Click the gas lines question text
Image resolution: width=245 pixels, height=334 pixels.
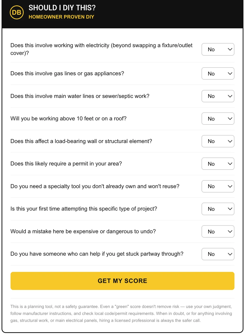click(x=67, y=73)
